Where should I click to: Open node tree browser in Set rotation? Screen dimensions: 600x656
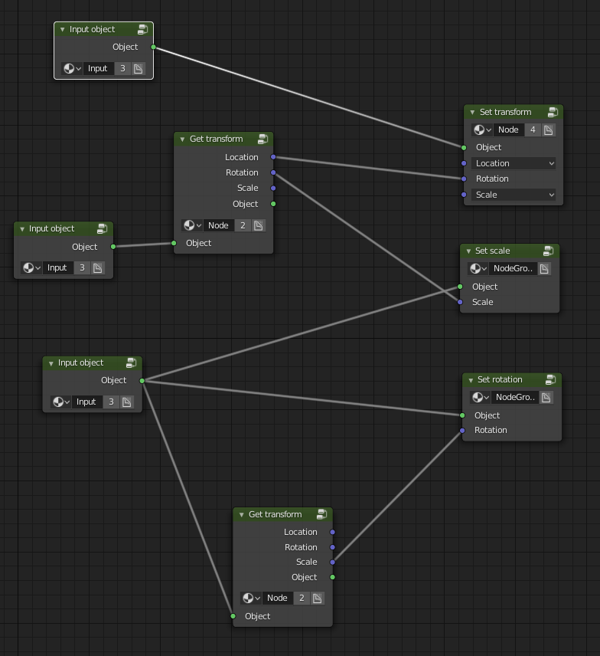coord(481,398)
